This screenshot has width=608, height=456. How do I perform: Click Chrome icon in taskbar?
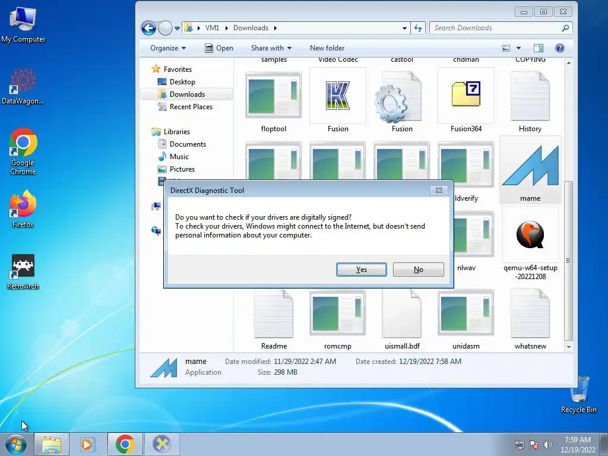tap(125, 444)
